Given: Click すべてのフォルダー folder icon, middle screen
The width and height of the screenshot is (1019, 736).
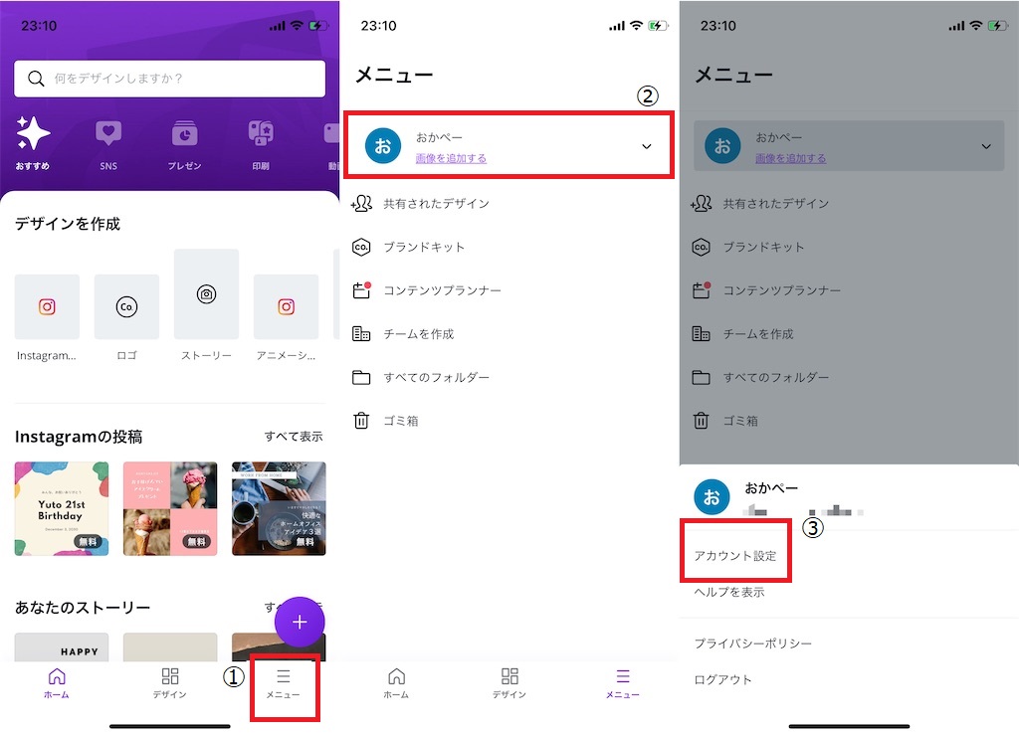Looking at the screenshot, I should click(361, 377).
